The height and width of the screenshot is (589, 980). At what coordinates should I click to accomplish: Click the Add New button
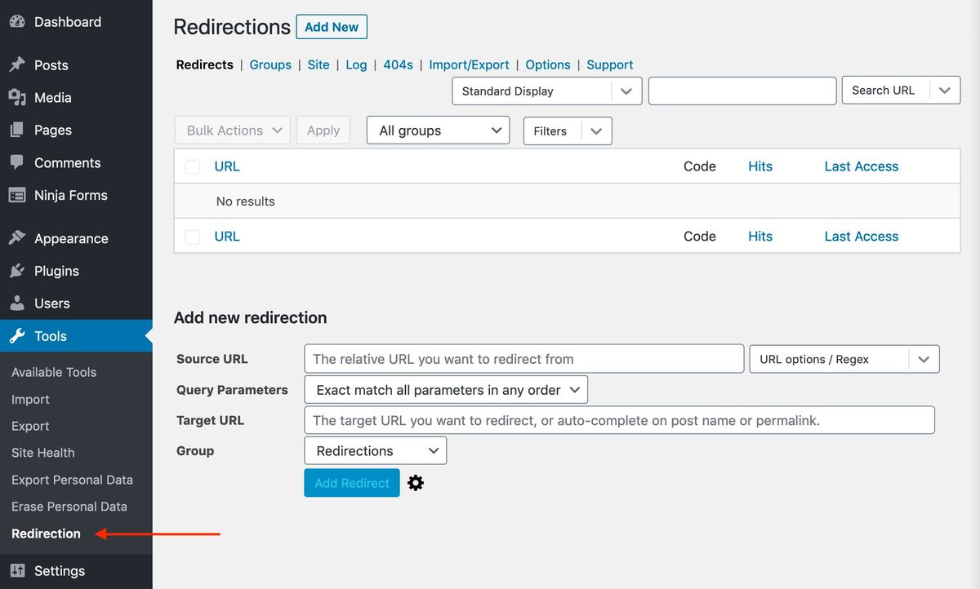(332, 27)
